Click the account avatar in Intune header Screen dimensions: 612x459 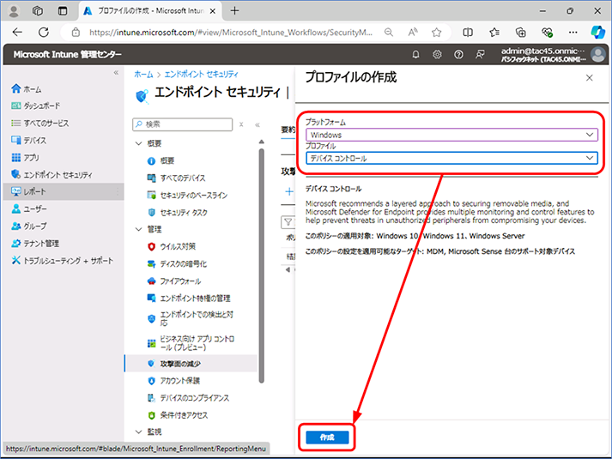pos(597,54)
